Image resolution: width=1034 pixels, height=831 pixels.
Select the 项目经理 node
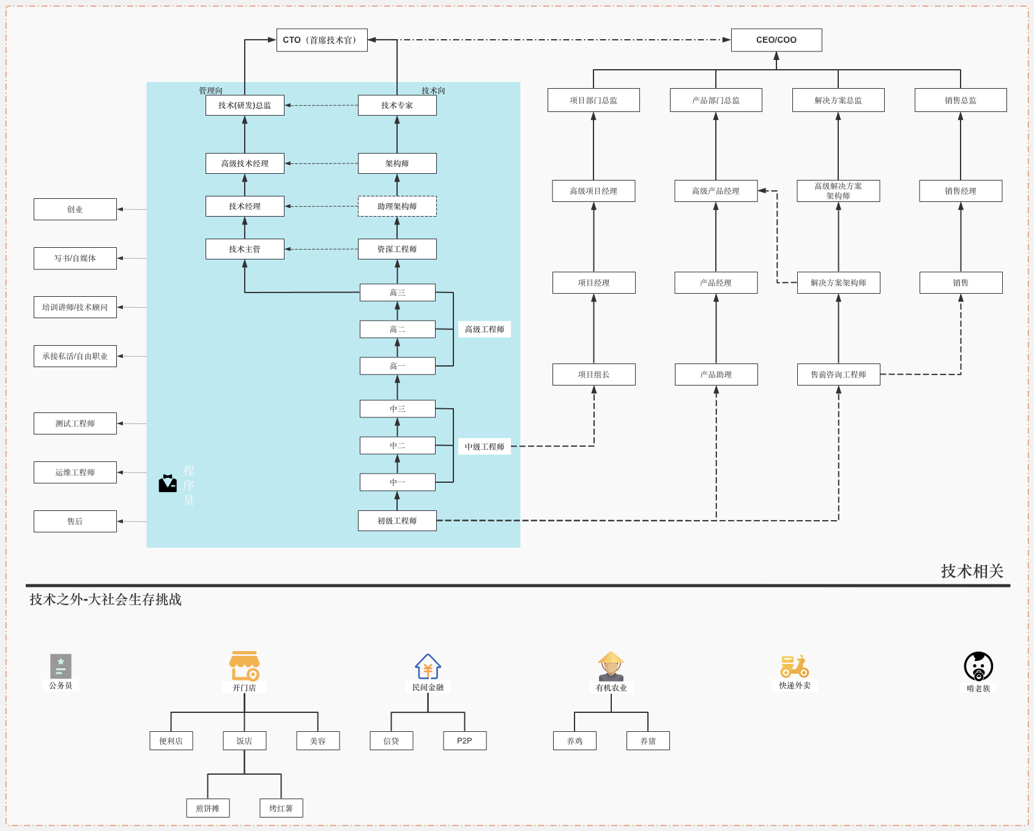[x=593, y=283]
